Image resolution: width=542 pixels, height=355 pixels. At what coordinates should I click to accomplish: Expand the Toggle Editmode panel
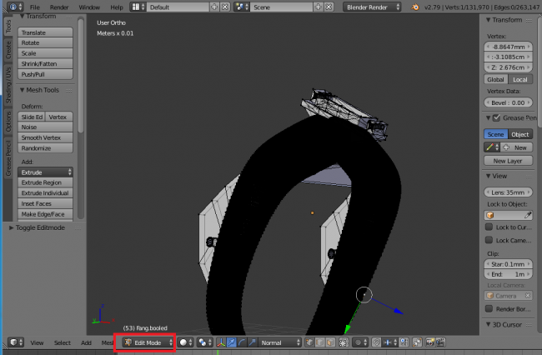41,227
